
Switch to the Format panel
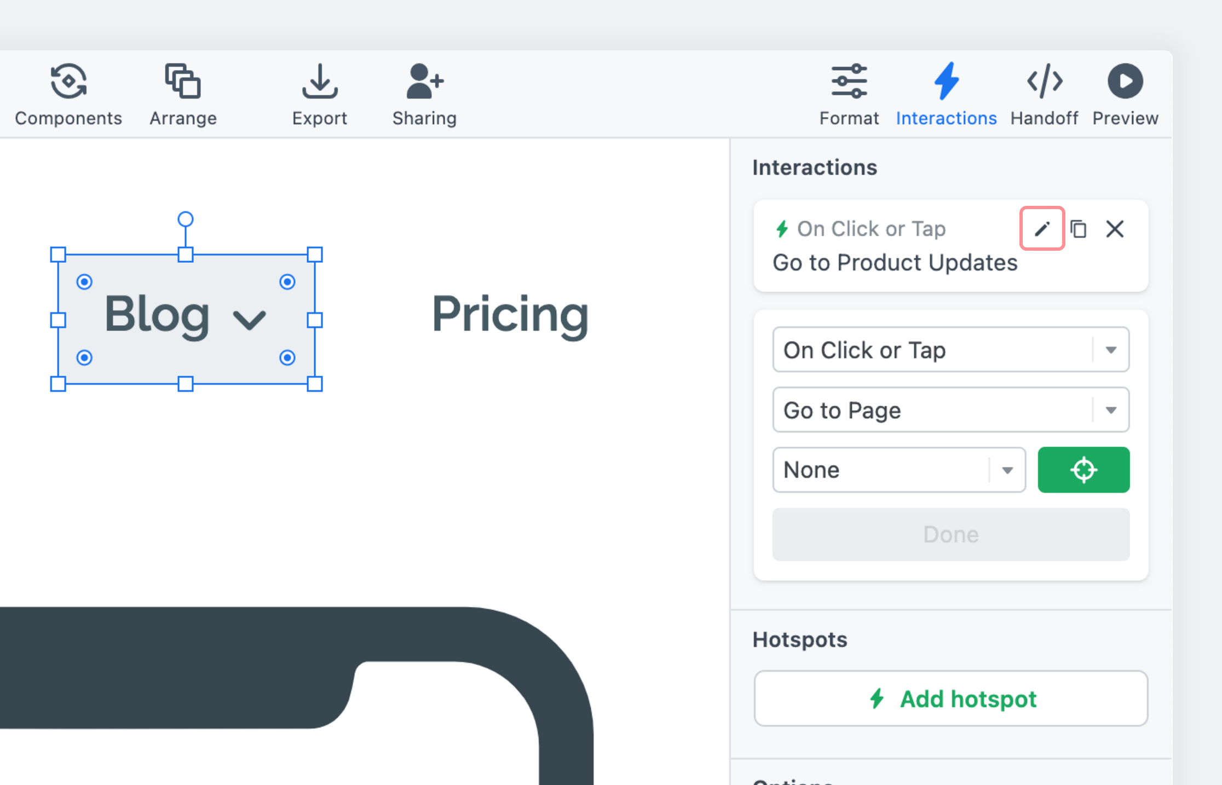pyautogui.click(x=849, y=94)
